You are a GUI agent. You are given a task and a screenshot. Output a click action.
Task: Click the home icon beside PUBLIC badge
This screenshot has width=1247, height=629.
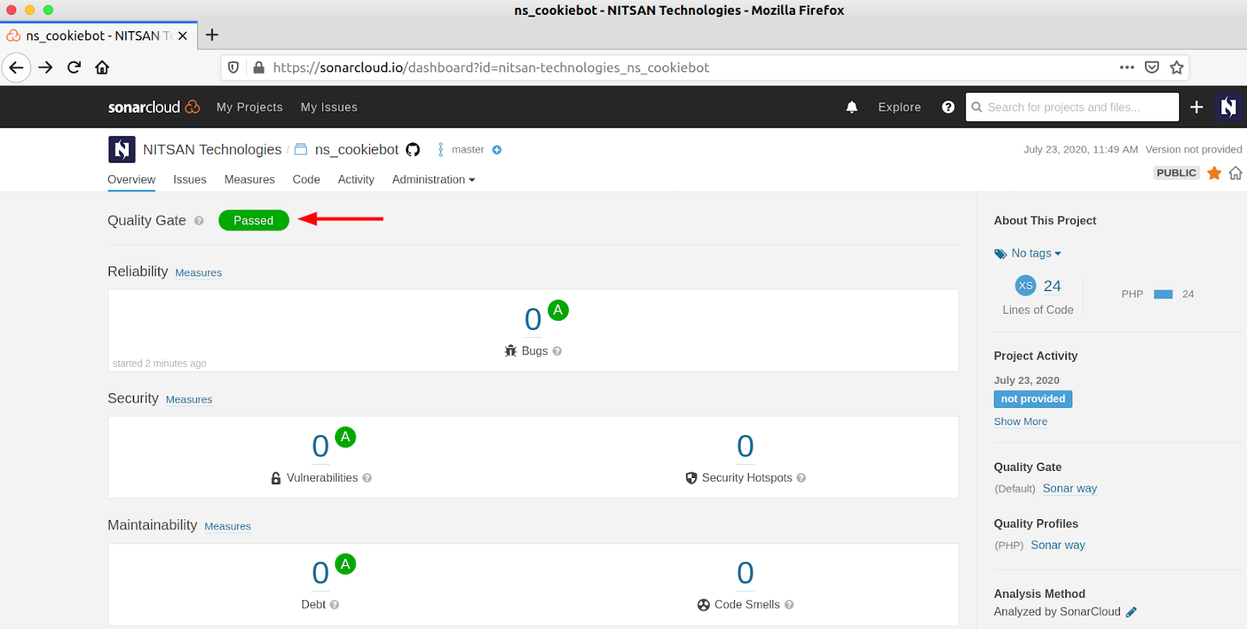[x=1235, y=173]
